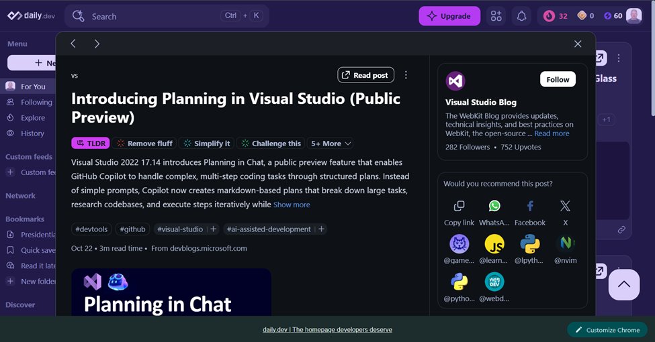Click the Challenge this button

click(x=271, y=144)
